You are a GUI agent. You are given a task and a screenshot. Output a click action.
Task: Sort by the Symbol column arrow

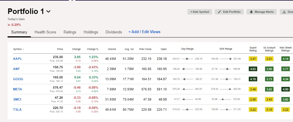pyautogui.click(x=23, y=49)
